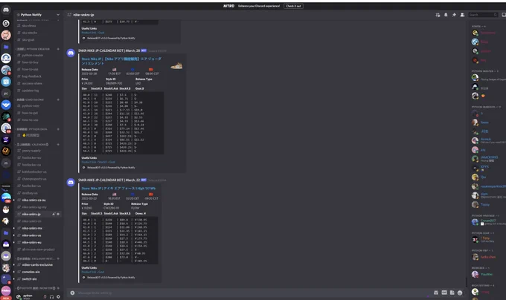Click the Search field in header
Viewport: 506px width, 300px height.
(x=483, y=15)
